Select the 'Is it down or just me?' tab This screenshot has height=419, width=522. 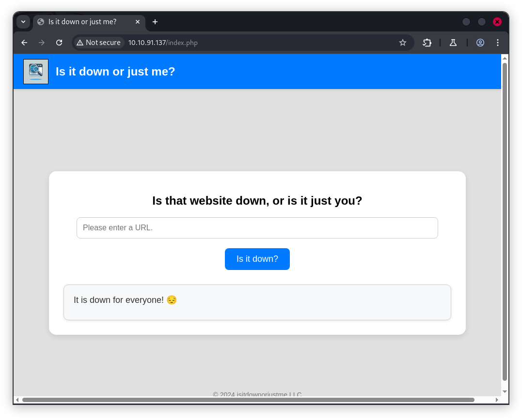point(82,22)
